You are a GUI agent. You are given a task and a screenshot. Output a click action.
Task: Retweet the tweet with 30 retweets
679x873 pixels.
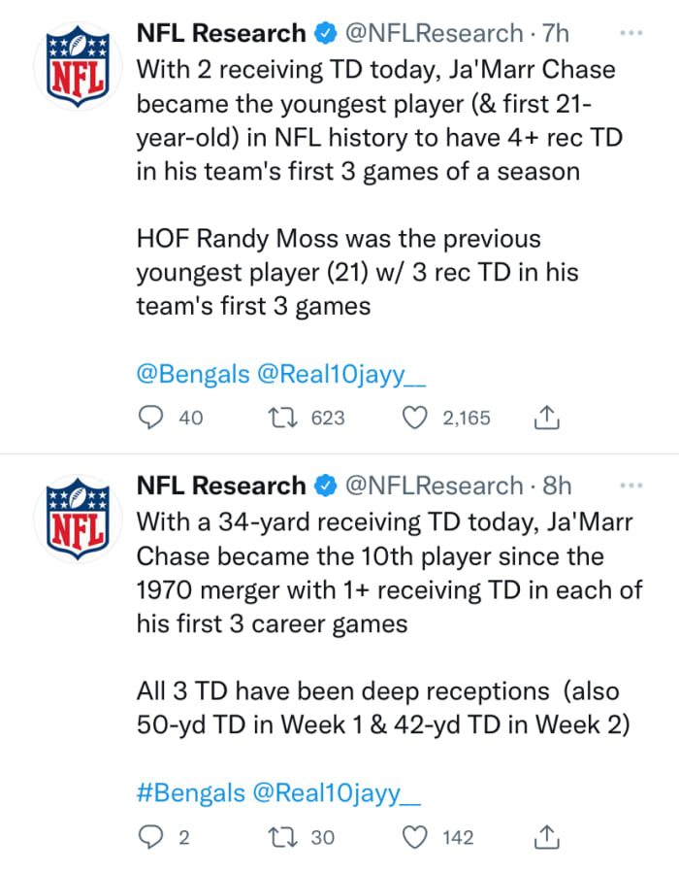point(283,836)
